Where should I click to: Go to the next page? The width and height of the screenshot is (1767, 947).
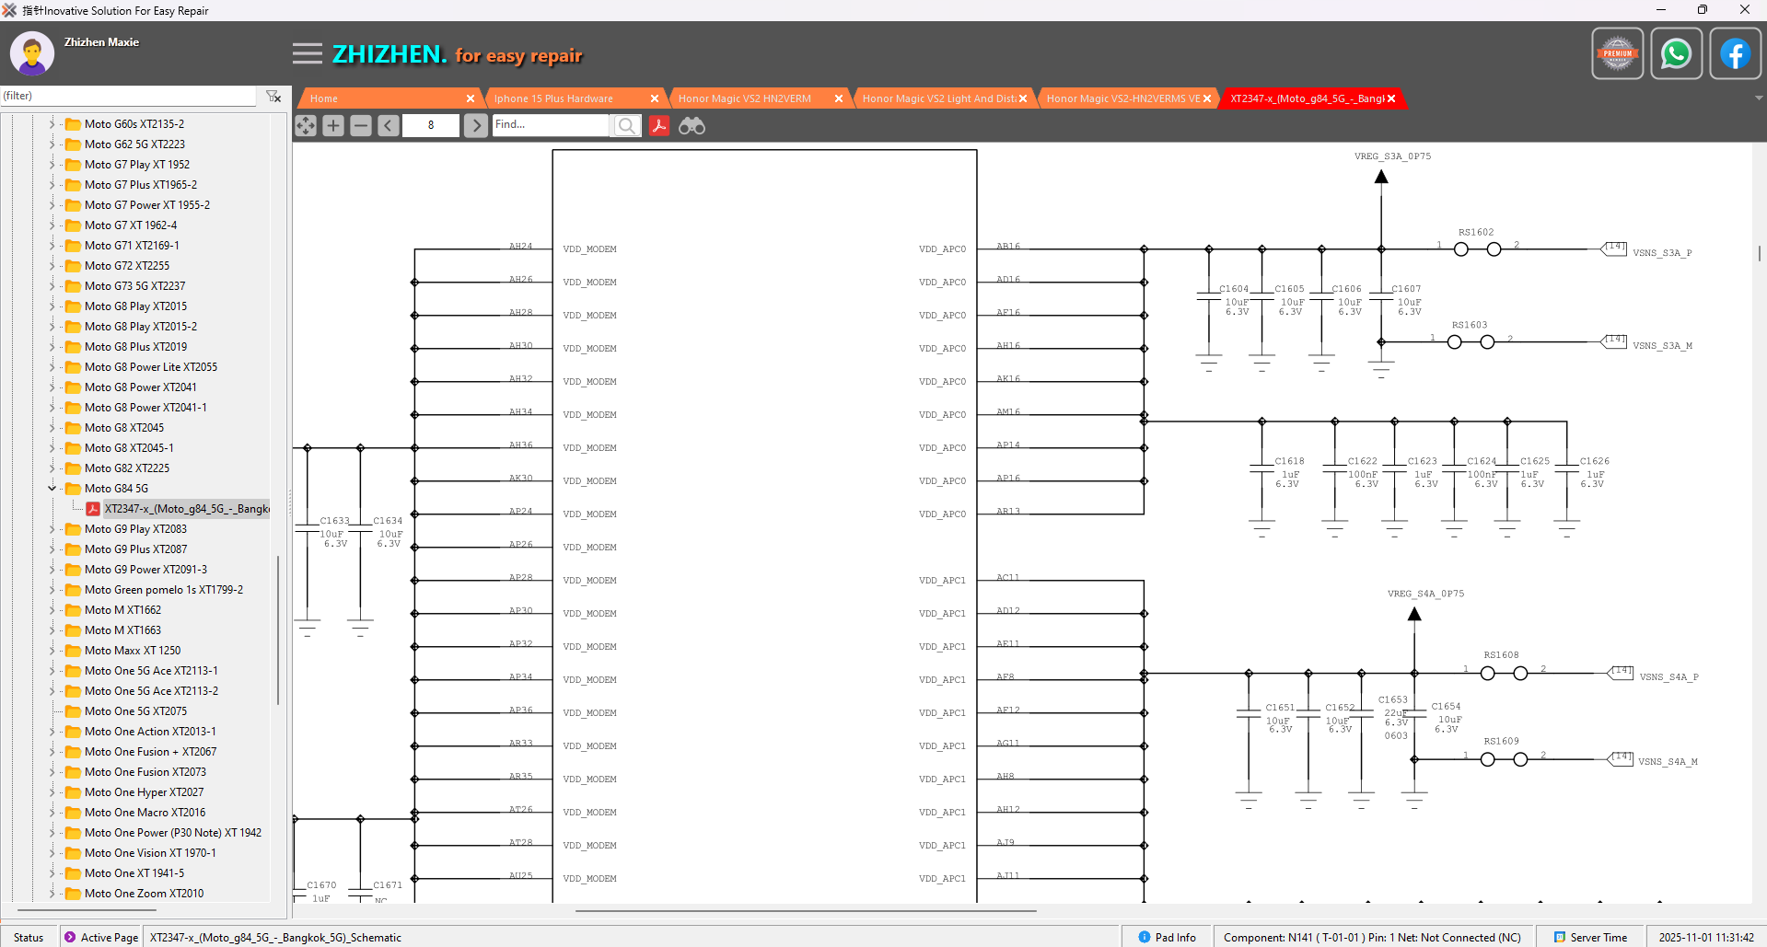point(475,125)
